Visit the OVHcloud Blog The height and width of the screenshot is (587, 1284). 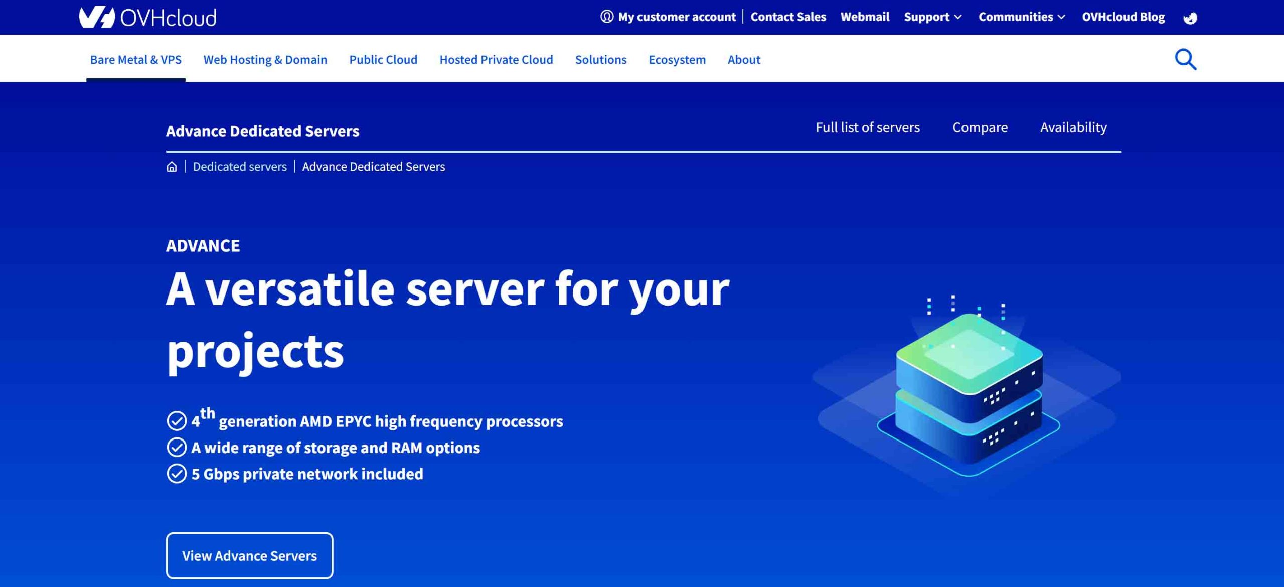(x=1123, y=17)
